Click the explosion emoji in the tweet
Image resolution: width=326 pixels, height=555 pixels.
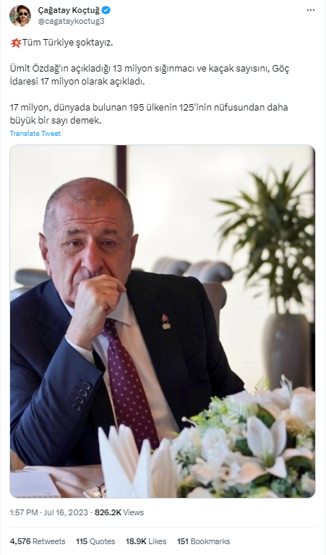pos(16,43)
